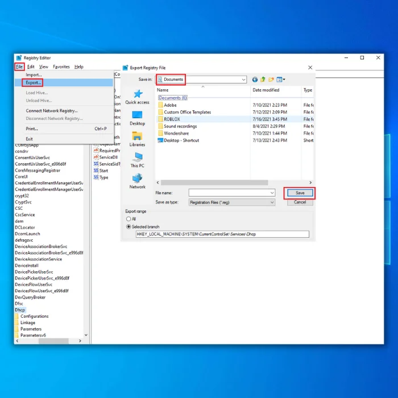Click the Back navigation icon in the dialog
Screen dimensions: 398x398
(255, 80)
